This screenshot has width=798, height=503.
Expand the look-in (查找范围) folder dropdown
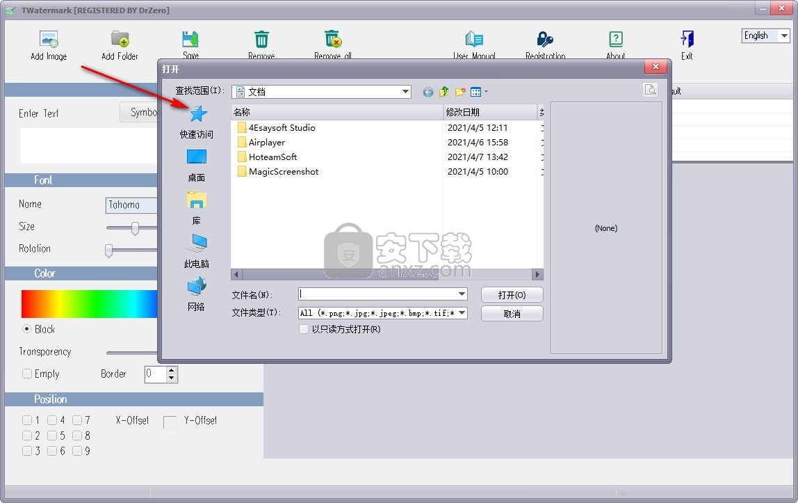406,92
